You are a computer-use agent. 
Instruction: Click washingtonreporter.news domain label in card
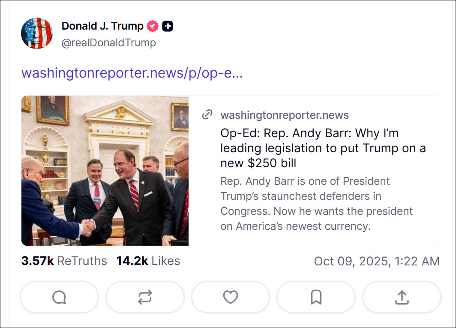[x=285, y=115]
